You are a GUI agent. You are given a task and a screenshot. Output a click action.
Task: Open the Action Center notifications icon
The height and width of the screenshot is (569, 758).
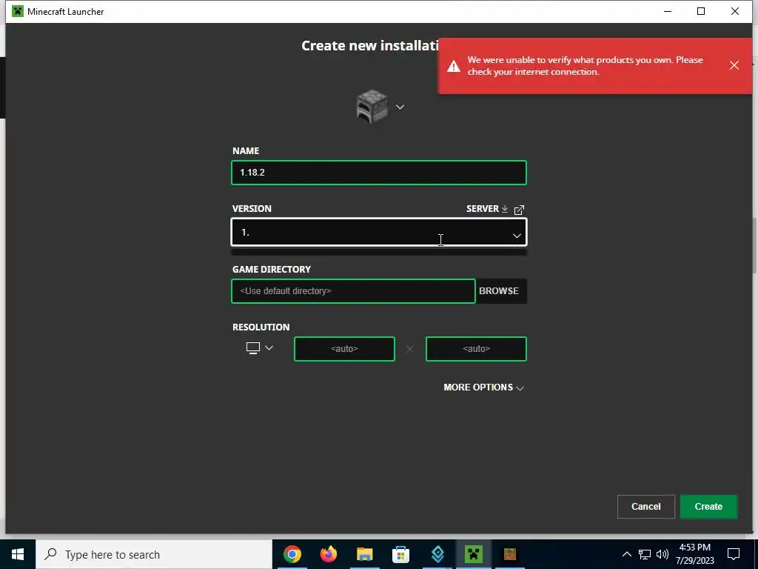point(734,554)
